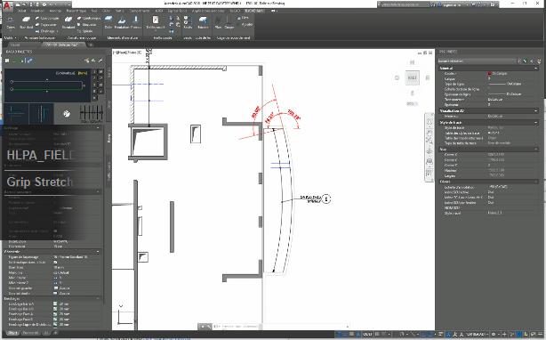Image resolution: width=546 pixels, height=340 pixels.
Task: Select the numbered bar mark bubble 1
Action: point(326,198)
